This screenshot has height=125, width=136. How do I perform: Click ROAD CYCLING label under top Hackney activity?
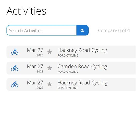tap(68, 55)
